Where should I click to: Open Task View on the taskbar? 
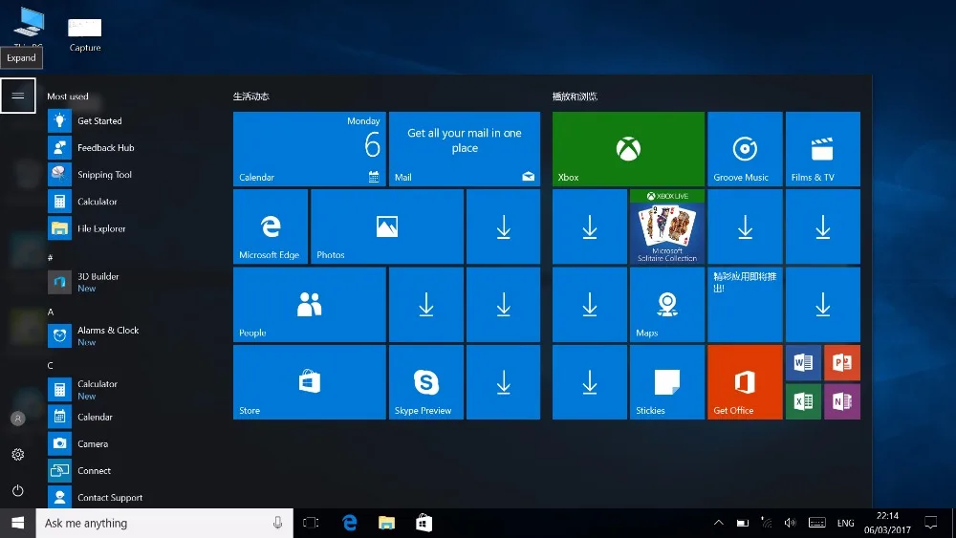click(311, 523)
